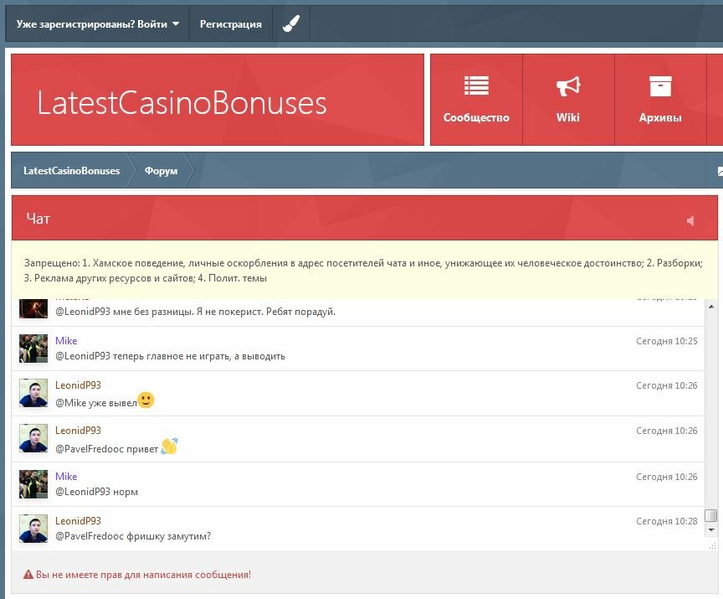Click Mike's avatar on the 10:25 message
Viewport: 723px width, 599px height.
pyautogui.click(x=33, y=349)
